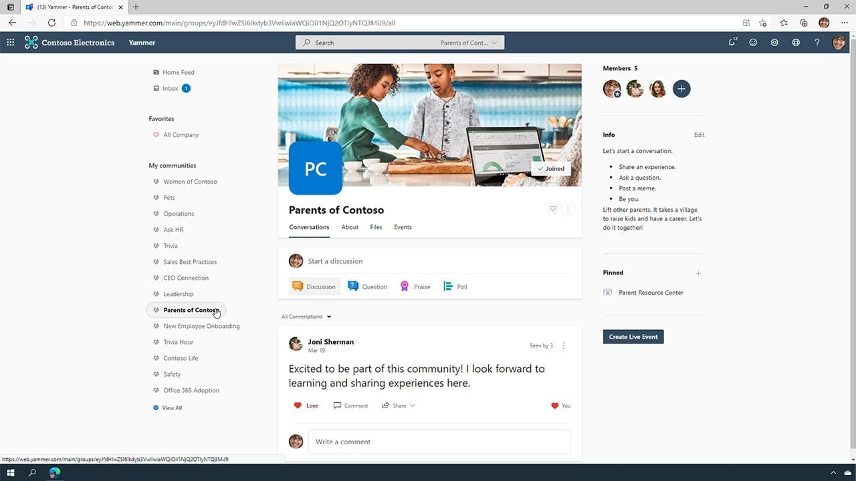Expand the Share options chevron
This screenshot has width=856, height=481.
point(413,406)
